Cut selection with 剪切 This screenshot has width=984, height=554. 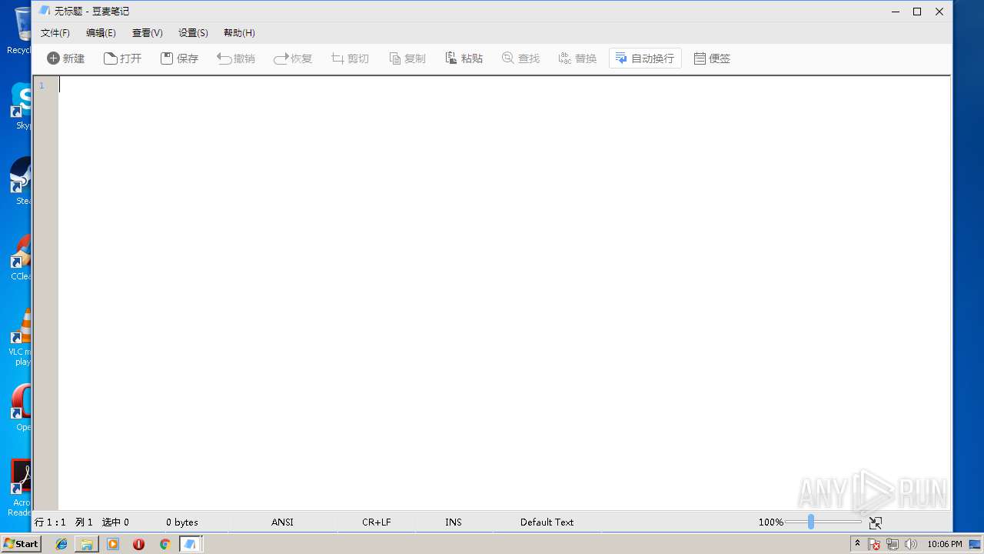point(350,58)
